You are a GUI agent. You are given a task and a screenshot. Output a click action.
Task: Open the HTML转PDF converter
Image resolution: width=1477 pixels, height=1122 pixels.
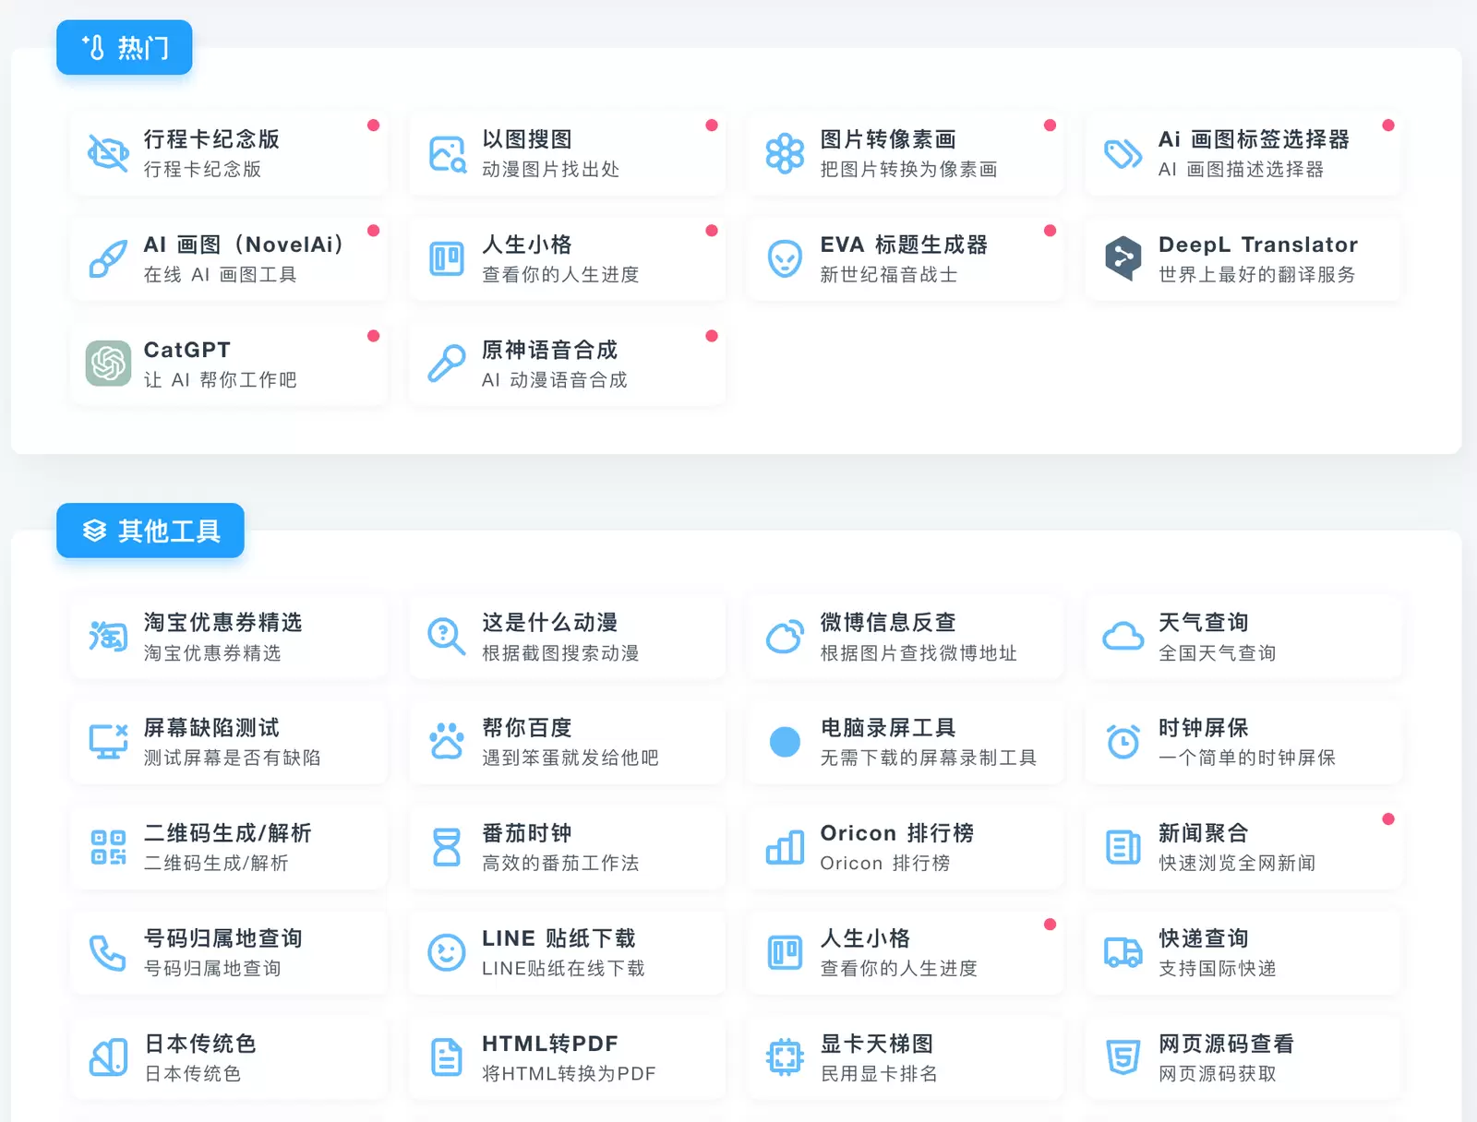(567, 1057)
